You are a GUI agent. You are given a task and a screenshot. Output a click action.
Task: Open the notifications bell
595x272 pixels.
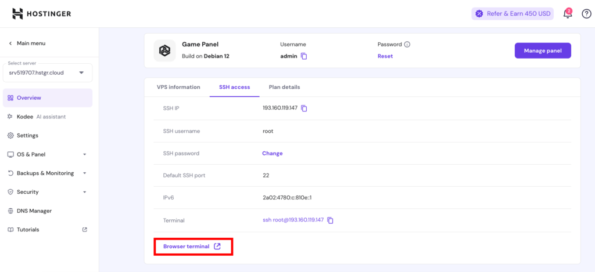click(x=568, y=14)
